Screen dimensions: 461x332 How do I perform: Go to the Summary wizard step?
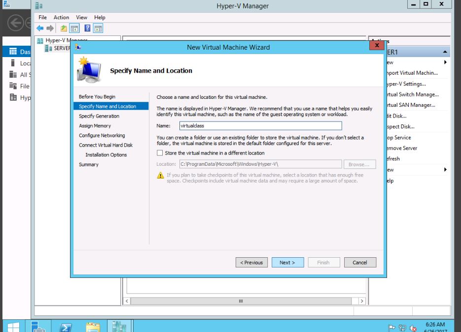click(x=88, y=164)
